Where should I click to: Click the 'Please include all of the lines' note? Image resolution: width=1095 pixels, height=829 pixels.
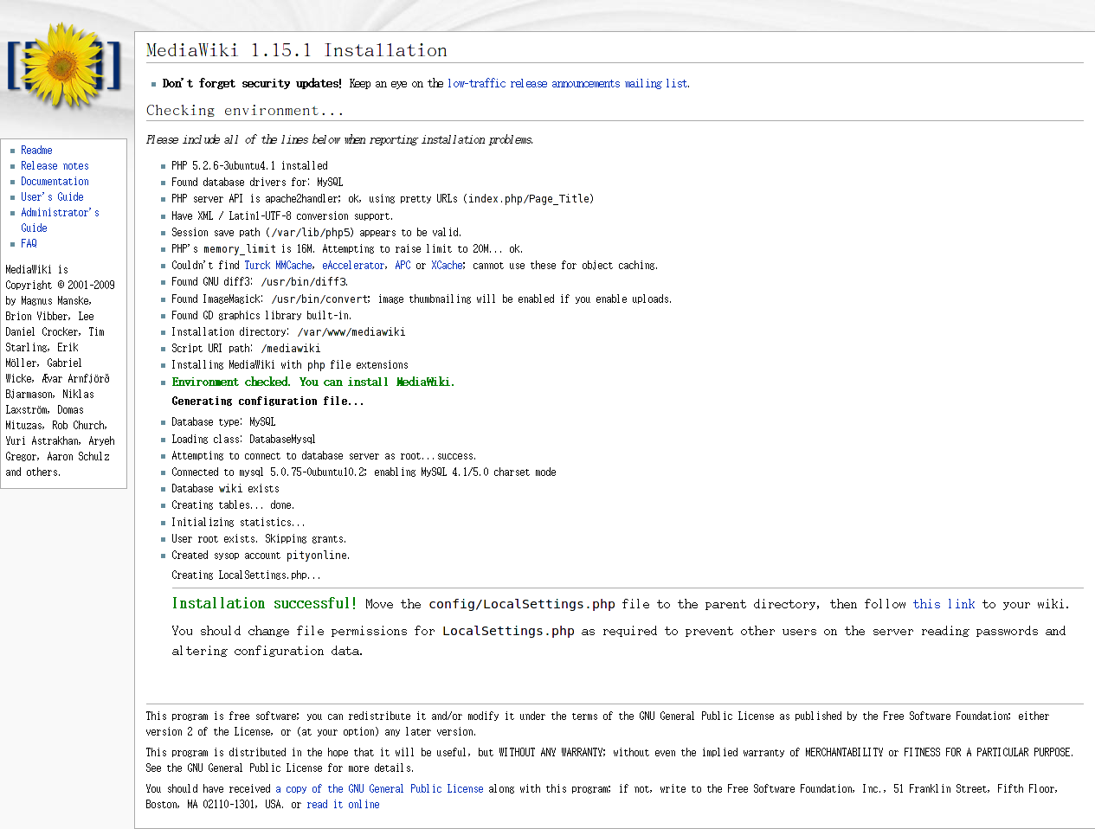[339, 140]
